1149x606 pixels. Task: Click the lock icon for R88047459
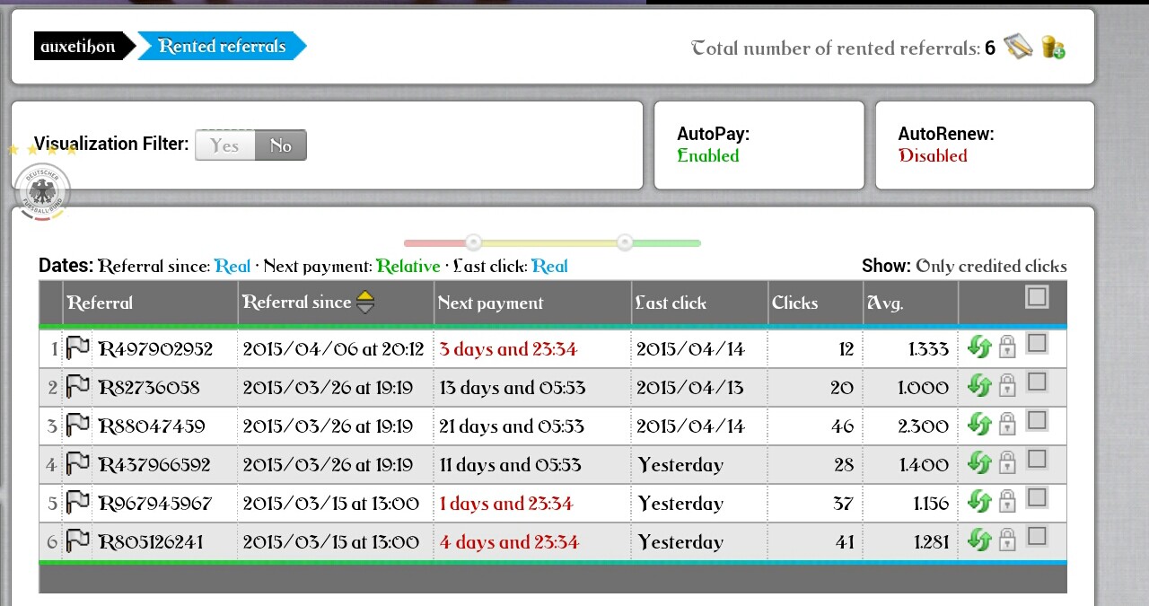[x=1007, y=425]
